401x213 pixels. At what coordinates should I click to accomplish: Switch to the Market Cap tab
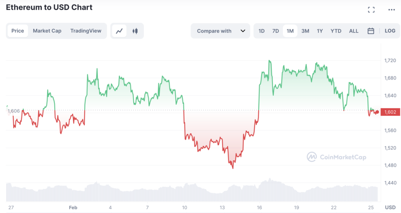(47, 31)
